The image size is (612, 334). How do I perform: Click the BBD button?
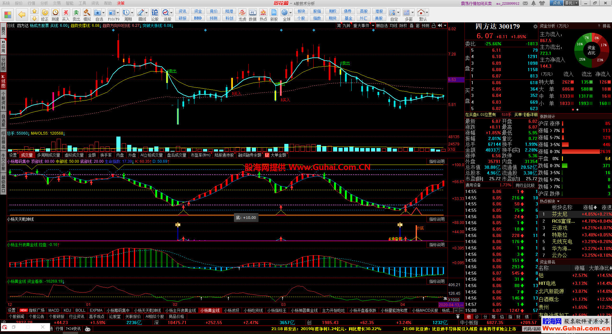(198, 18)
